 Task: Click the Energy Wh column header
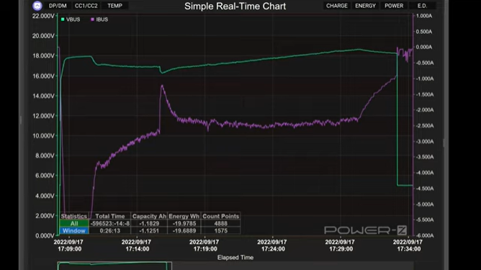[x=184, y=216]
